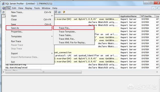Expand the Export submenu arrow

(52, 53)
